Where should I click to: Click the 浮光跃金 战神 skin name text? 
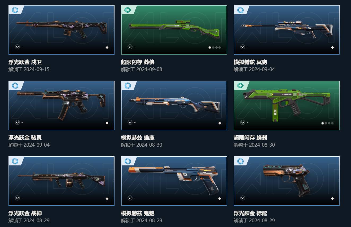click(25, 213)
